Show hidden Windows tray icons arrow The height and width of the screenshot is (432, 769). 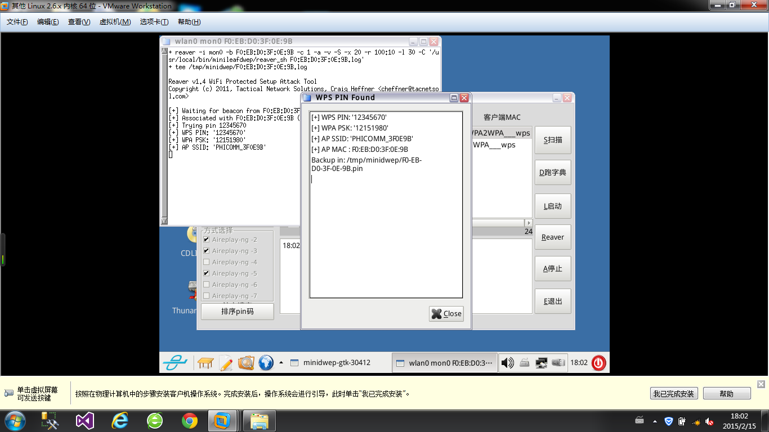(655, 421)
